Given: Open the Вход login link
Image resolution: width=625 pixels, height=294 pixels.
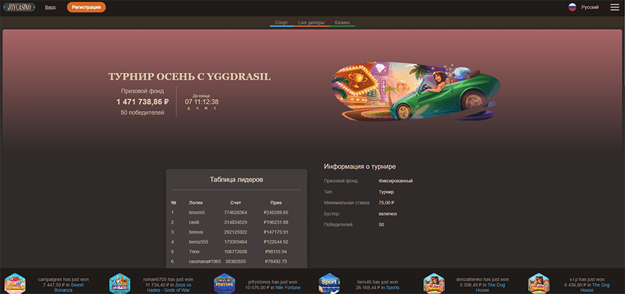Looking at the screenshot, I should tap(50, 7).
